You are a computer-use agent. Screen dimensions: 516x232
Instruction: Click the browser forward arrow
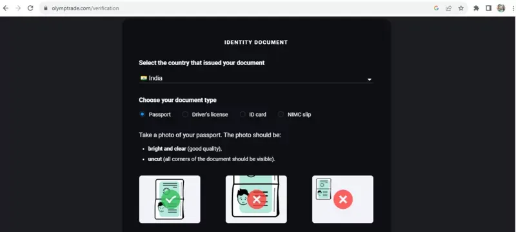(x=18, y=8)
